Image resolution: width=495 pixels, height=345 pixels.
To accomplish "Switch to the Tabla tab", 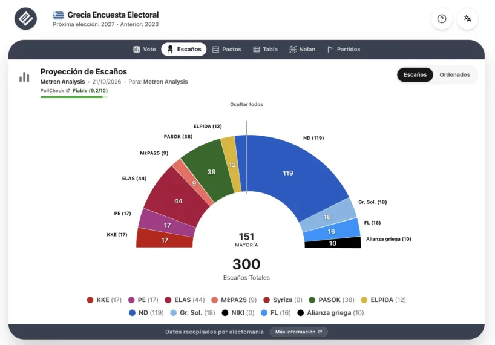I will [x=265, y=49].
